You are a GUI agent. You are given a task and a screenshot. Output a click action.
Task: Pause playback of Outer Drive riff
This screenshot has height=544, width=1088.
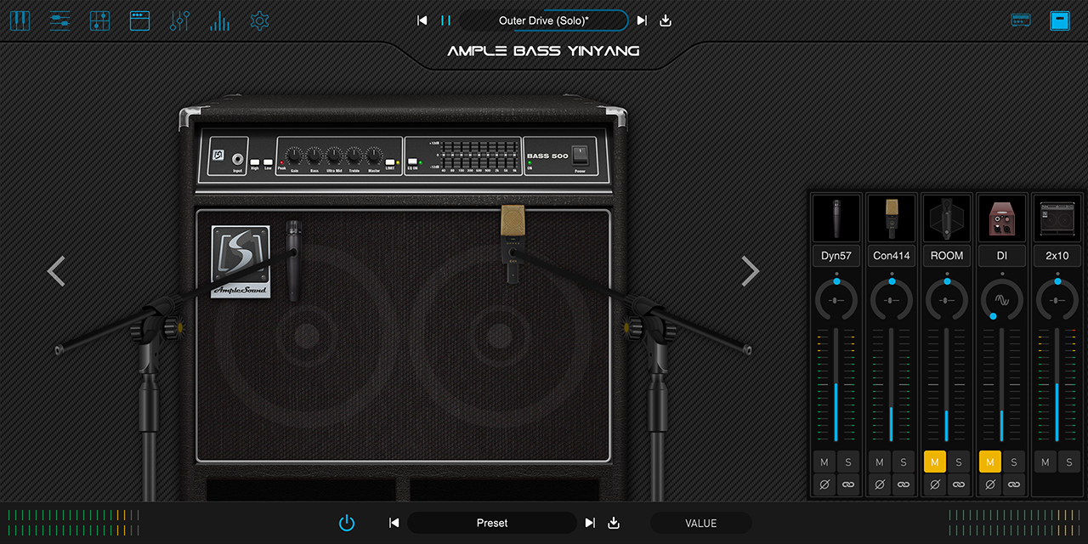(x=445, y=20)
